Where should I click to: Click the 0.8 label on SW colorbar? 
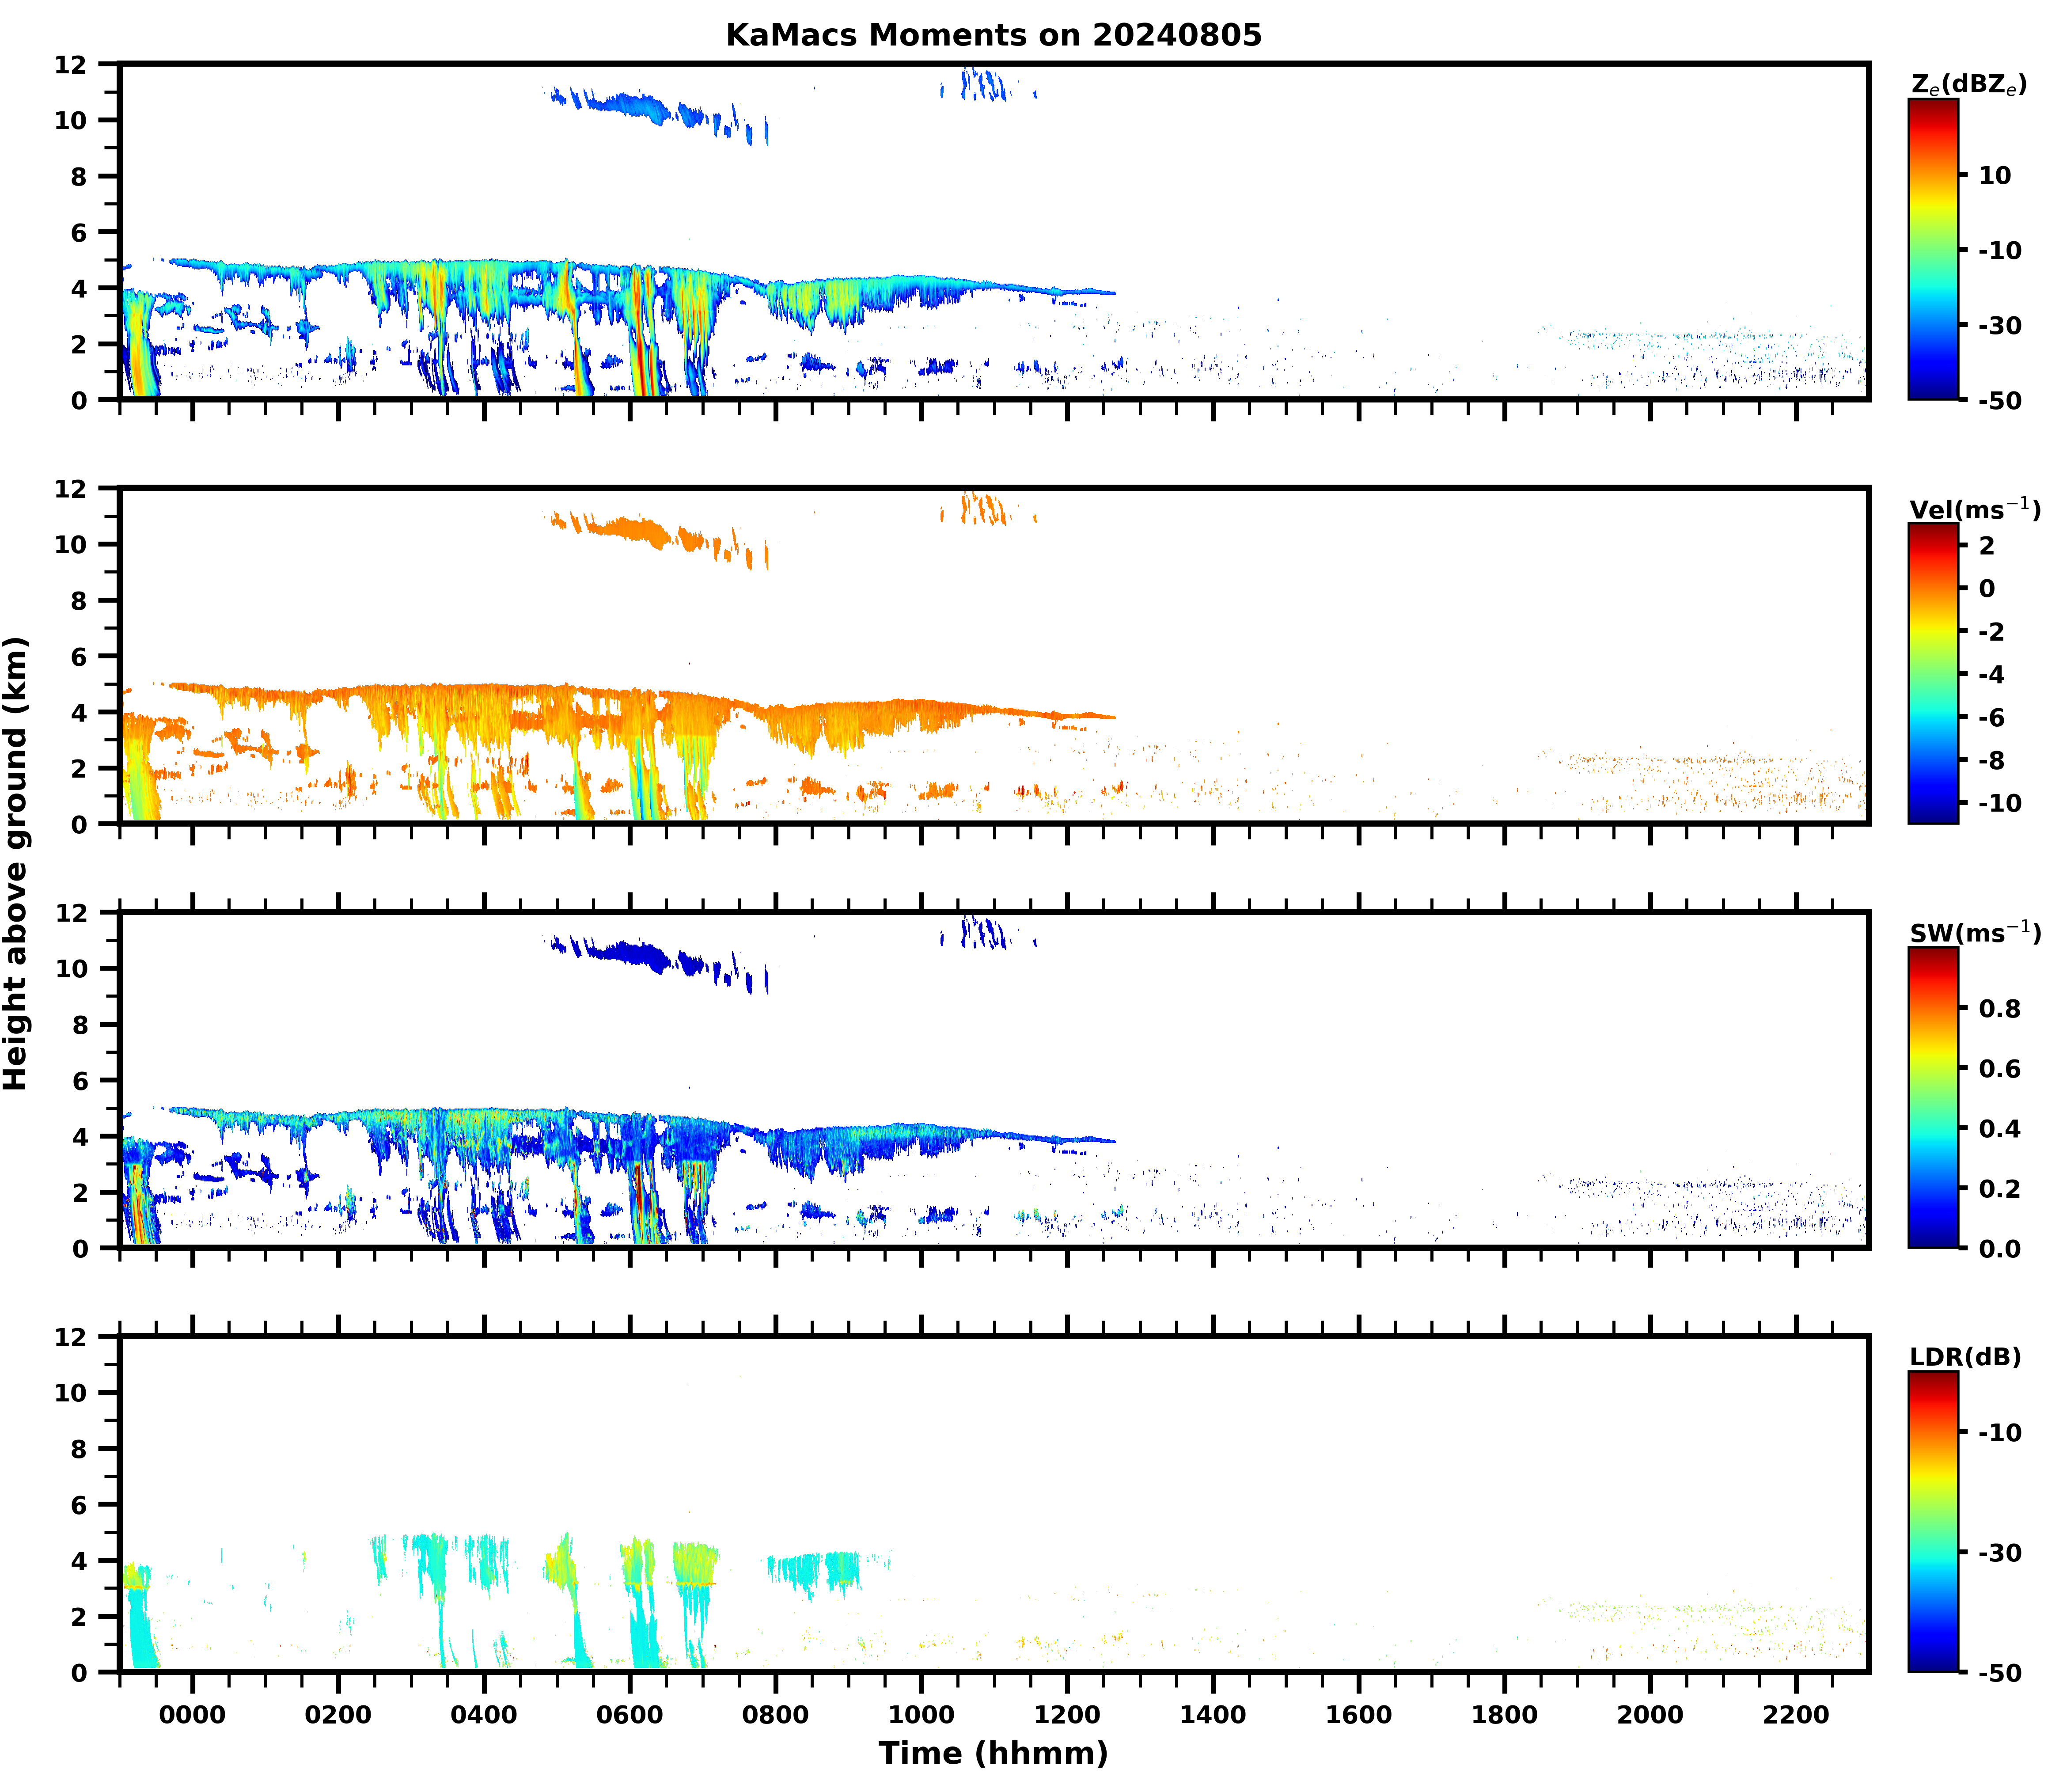tap(1999, 1009)
